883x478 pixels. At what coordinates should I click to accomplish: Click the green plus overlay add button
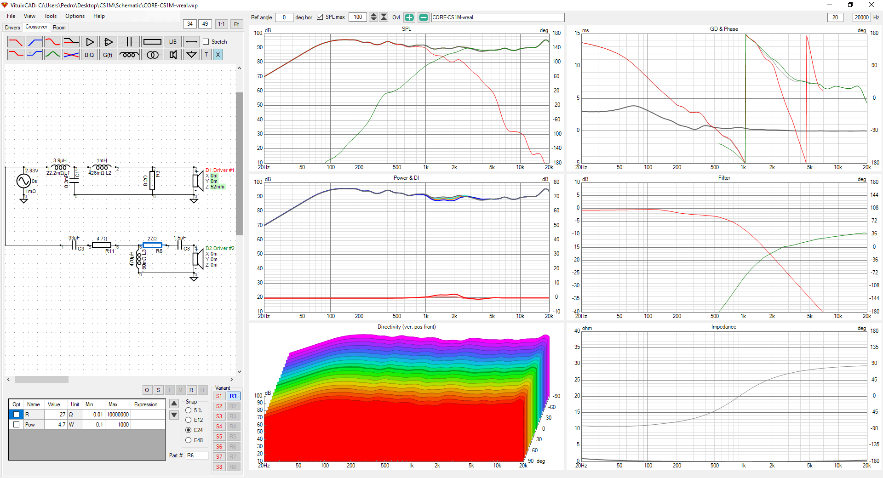409,17
